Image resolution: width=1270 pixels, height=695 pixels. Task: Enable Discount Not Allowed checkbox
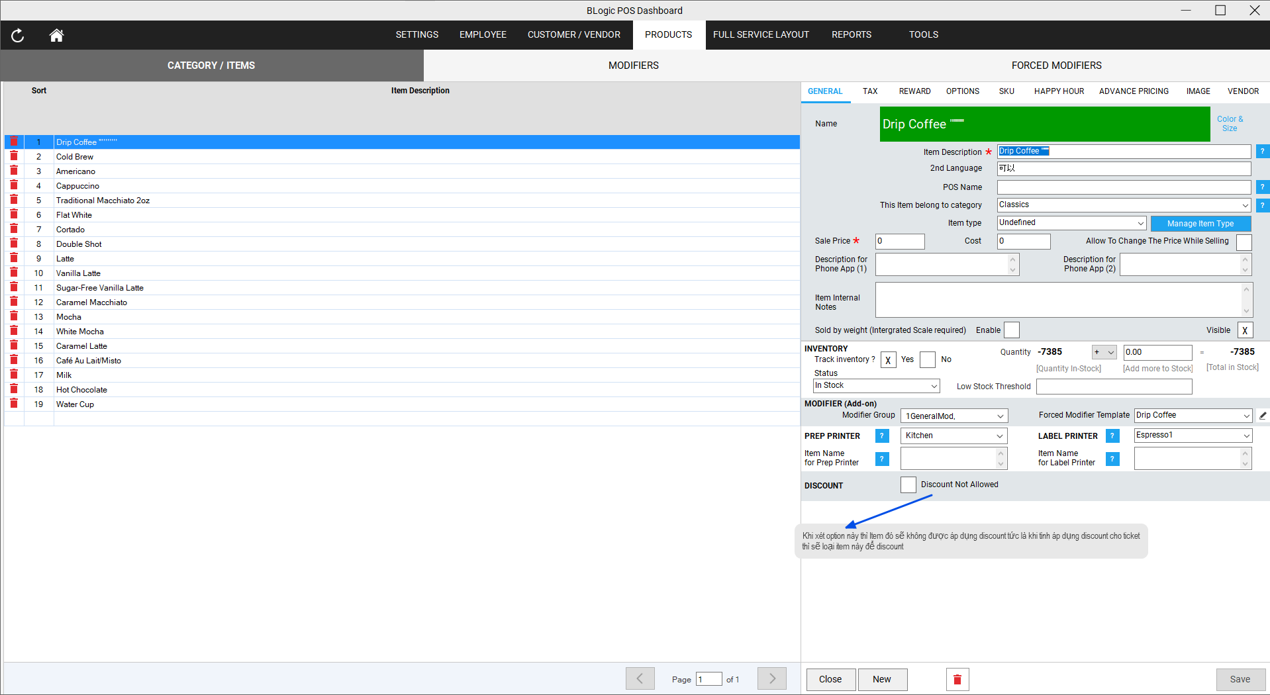(x=908, y=485)
